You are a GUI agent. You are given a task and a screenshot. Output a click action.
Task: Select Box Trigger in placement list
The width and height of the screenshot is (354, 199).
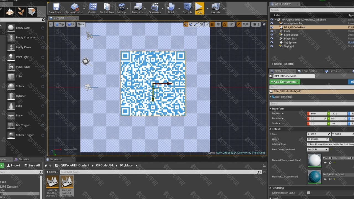click(23, 125)
